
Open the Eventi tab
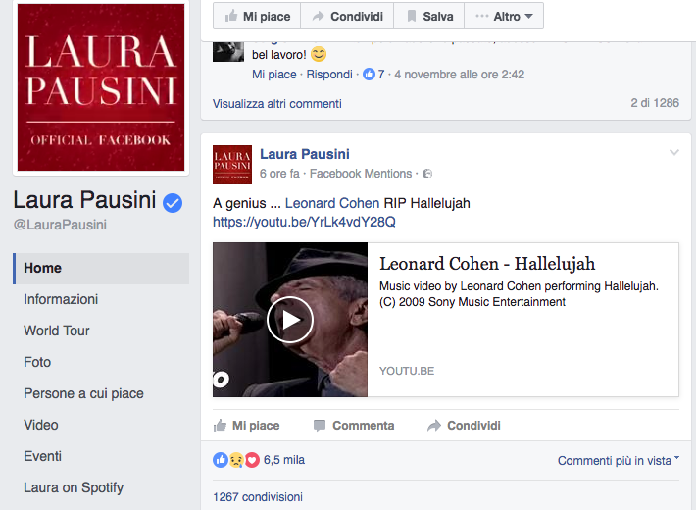click(42, 456)
